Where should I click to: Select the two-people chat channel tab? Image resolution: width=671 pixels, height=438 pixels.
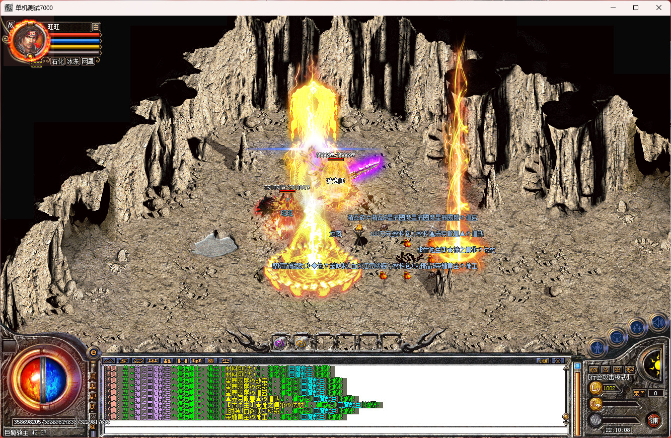[x=167, y=360]
